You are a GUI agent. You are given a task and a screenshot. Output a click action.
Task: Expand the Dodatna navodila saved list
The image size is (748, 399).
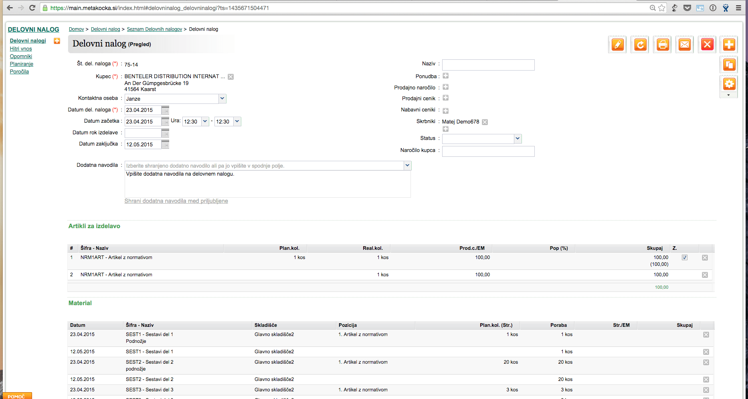tap(407, 166)
